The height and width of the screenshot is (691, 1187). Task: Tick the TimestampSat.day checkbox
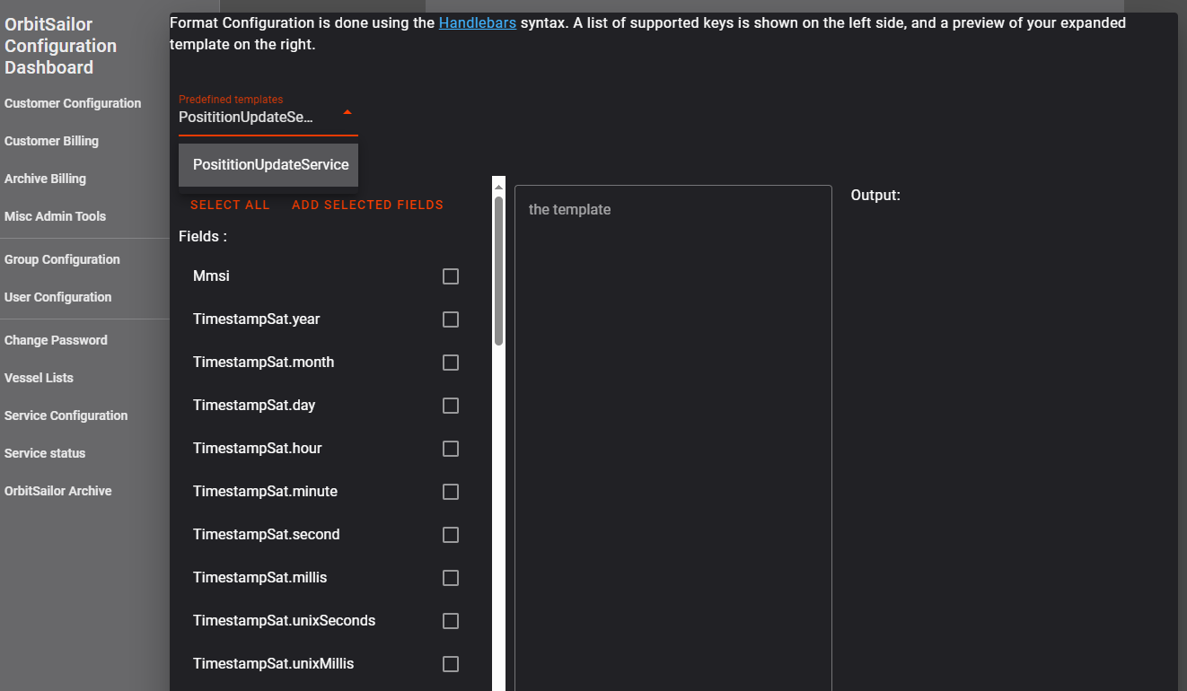coord(451,406)
